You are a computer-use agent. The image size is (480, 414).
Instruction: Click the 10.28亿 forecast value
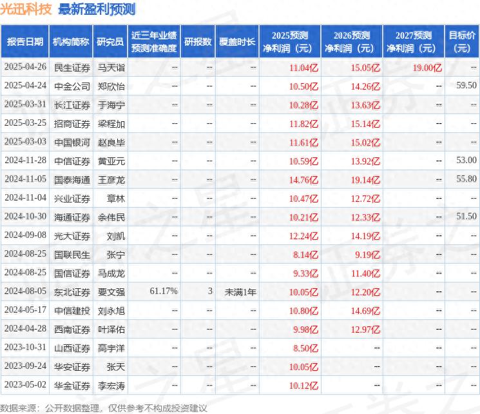click(303, 105)
